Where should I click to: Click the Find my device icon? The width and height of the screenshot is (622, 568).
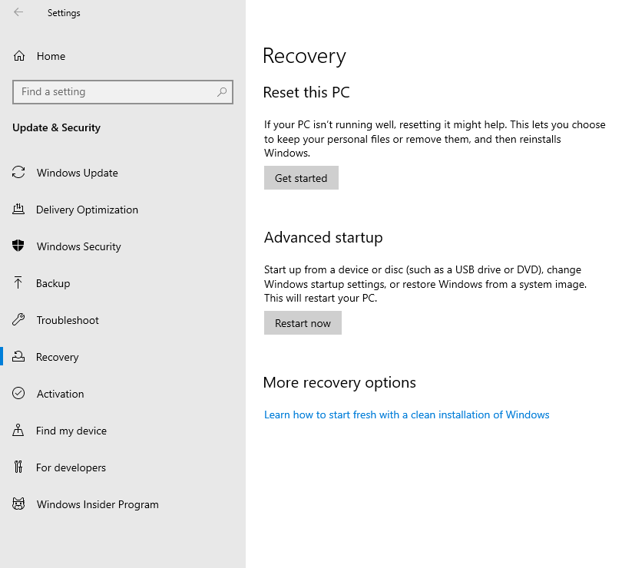click(x=18, y=430)
